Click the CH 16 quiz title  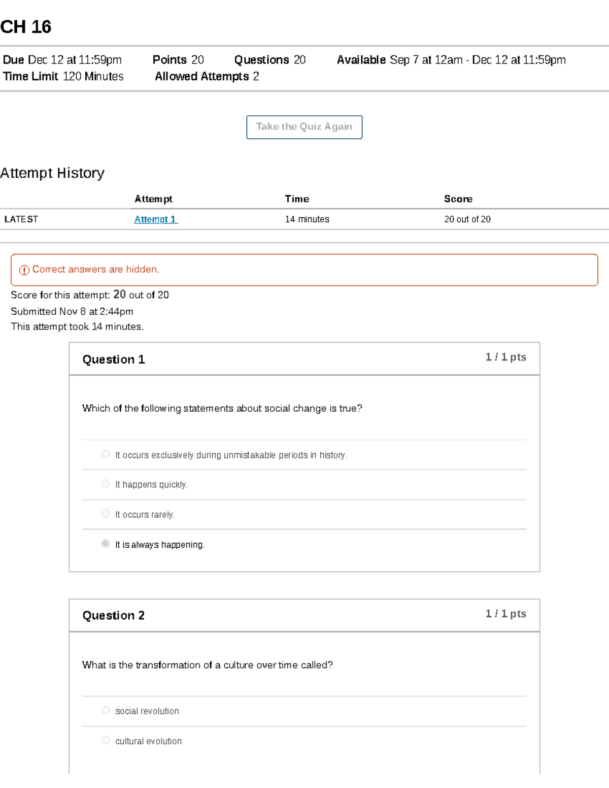click(x=26, y=27)
